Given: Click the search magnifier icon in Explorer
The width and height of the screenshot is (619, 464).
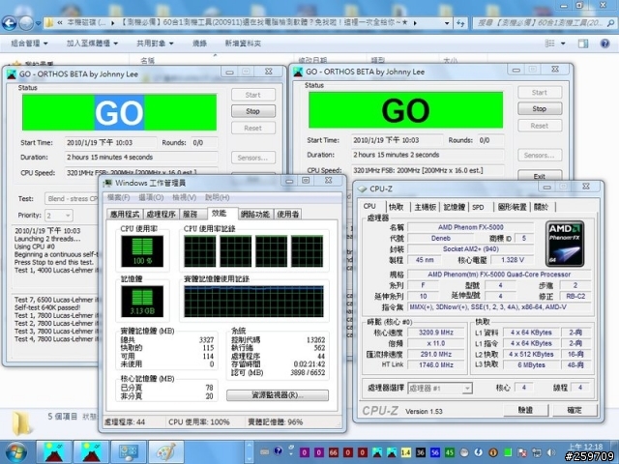Looking at the screenshot, I should 610,23.
